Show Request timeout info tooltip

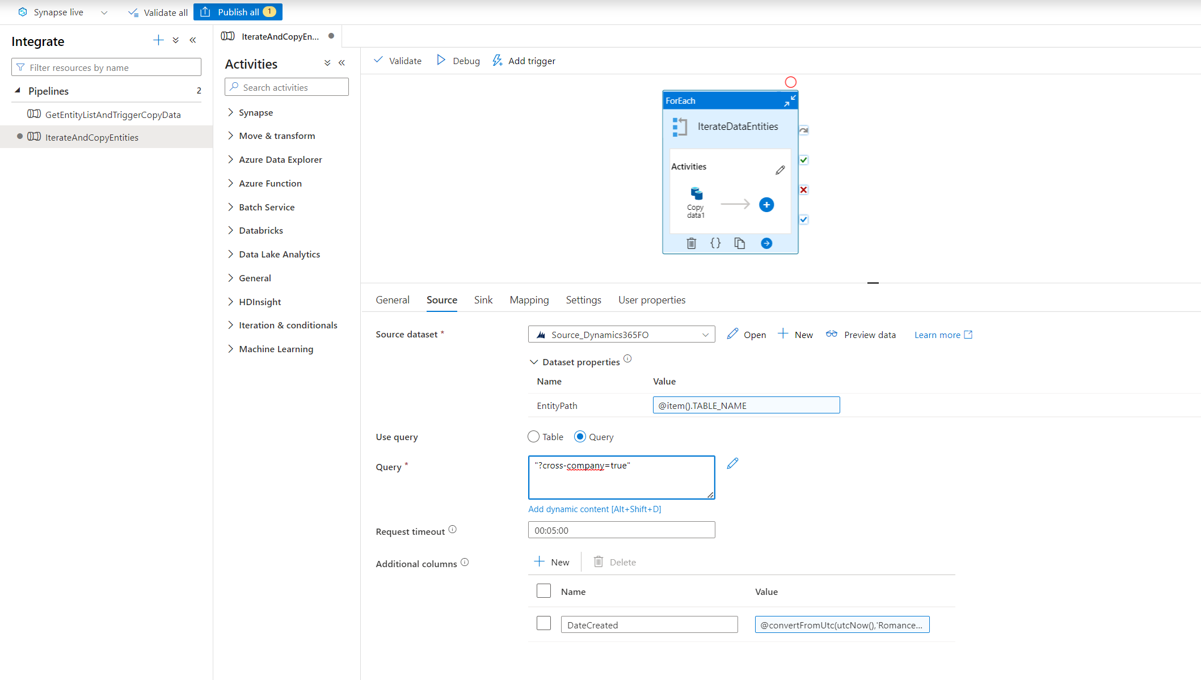tap(452, 530)
